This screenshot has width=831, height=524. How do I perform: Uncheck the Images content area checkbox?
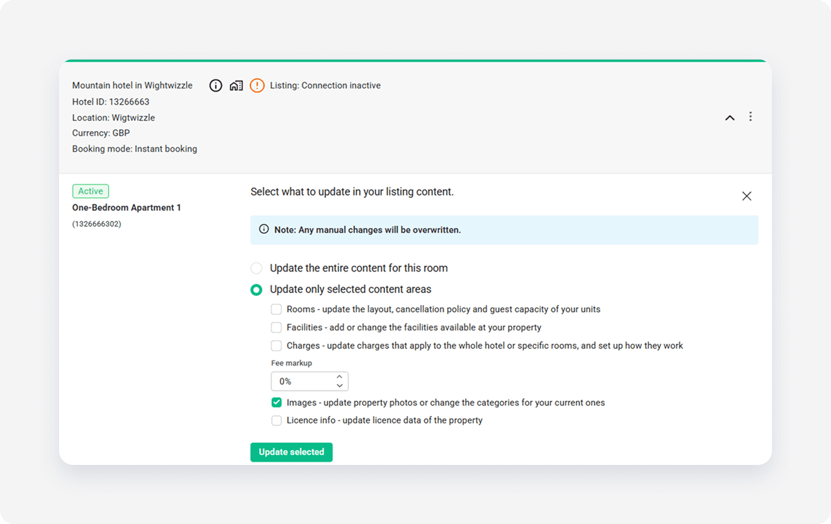276,402
